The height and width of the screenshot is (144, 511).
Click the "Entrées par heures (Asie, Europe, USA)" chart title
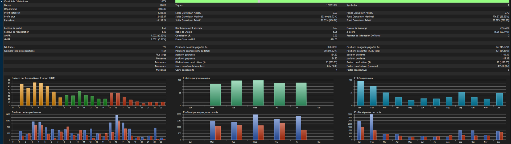pos(34,78)
